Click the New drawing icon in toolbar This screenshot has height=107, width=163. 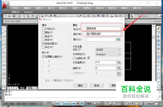(5, 16)
